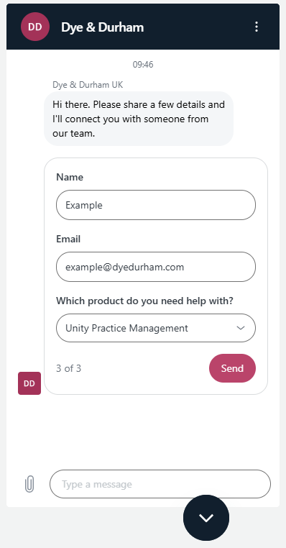286x548 pixels.
Task: Click the Dye & Durham header title
Action: point(102,27)
